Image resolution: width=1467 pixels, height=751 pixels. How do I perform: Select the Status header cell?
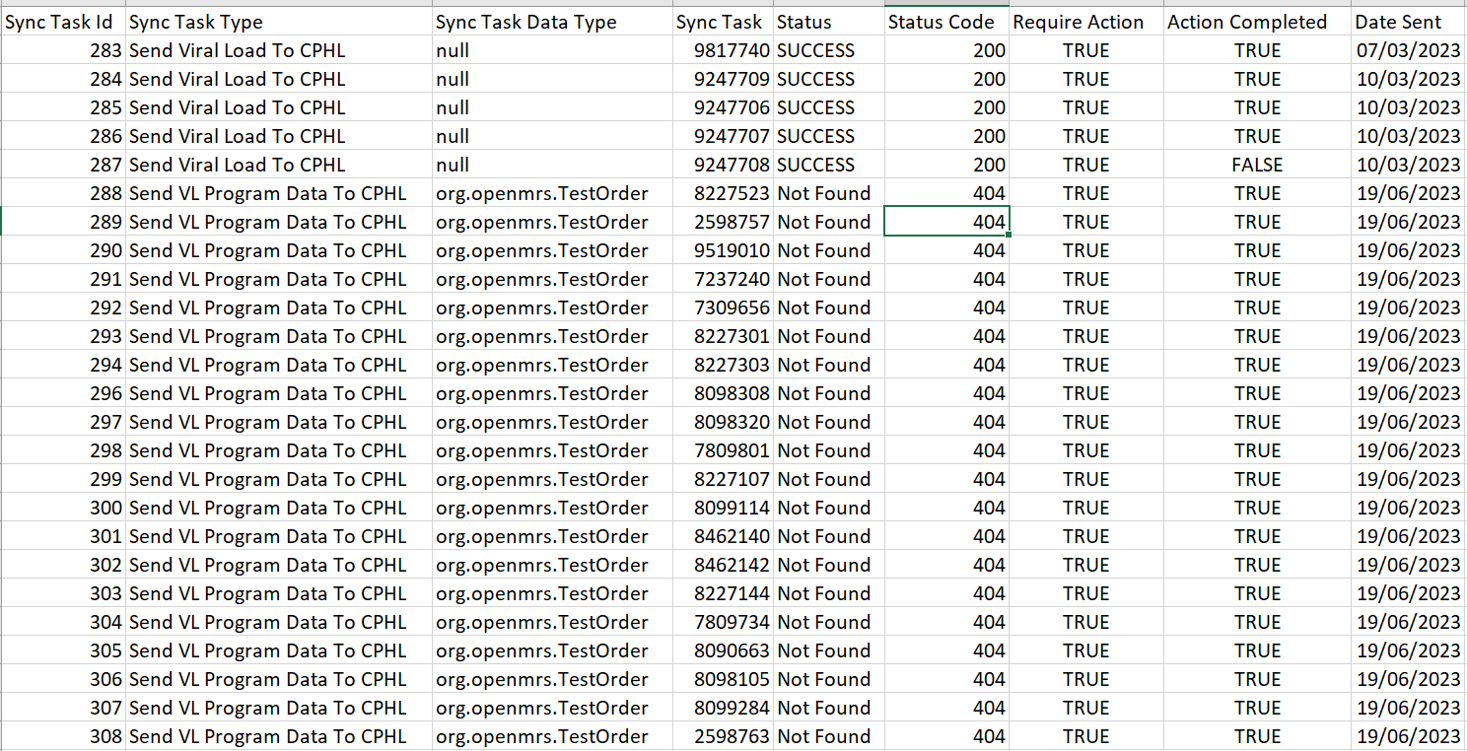[828, 22]
